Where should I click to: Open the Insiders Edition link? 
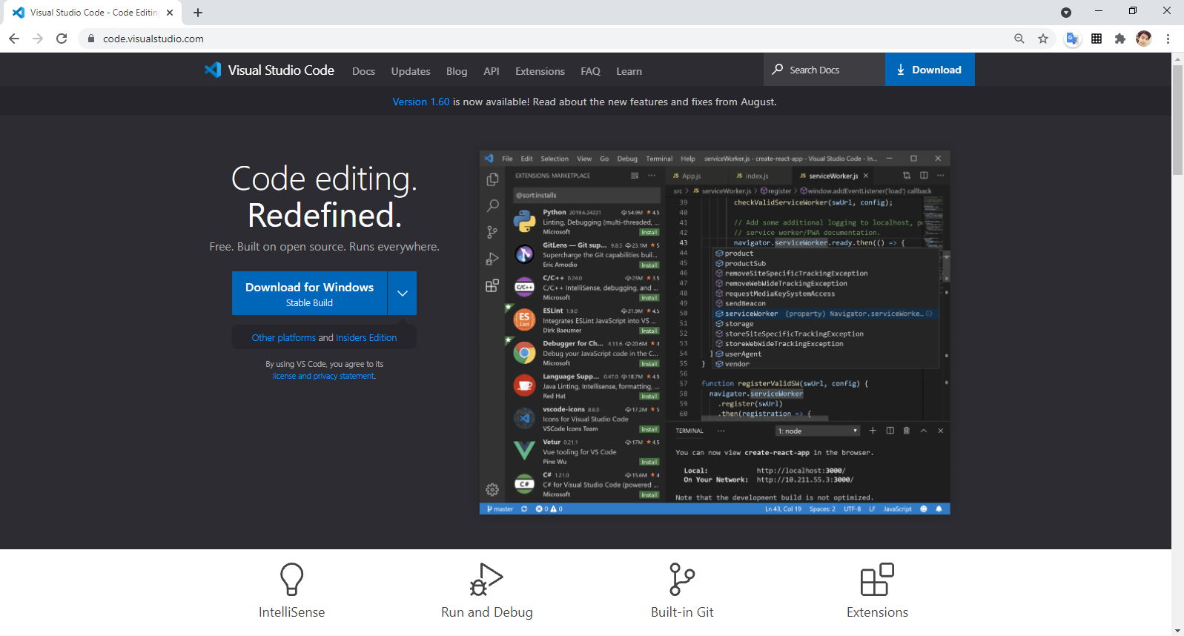pos(366,337)
